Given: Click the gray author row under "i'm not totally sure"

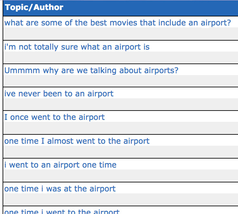Looking at the screenshot, I should coord(121,57).
